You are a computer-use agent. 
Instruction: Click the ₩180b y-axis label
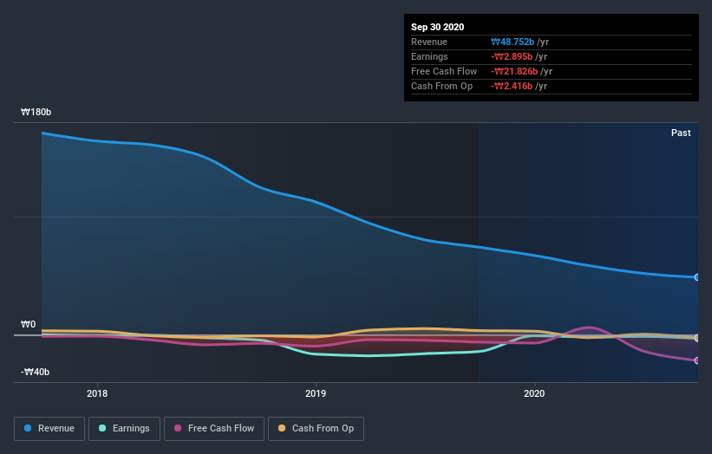[36, 112]
